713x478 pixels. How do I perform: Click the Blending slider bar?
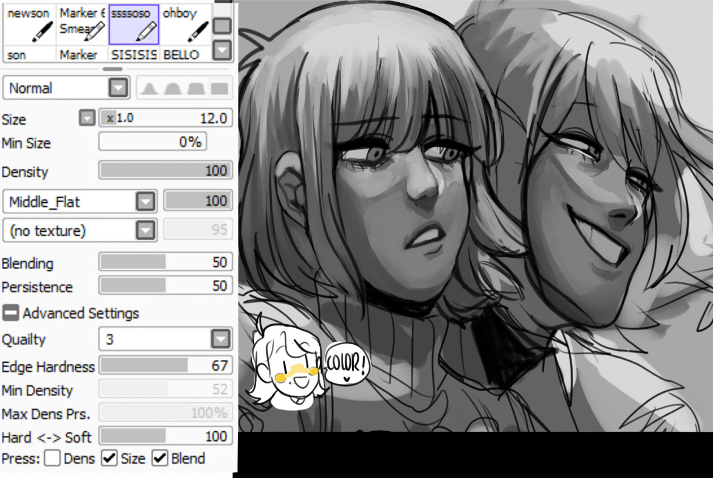(165, 262)
